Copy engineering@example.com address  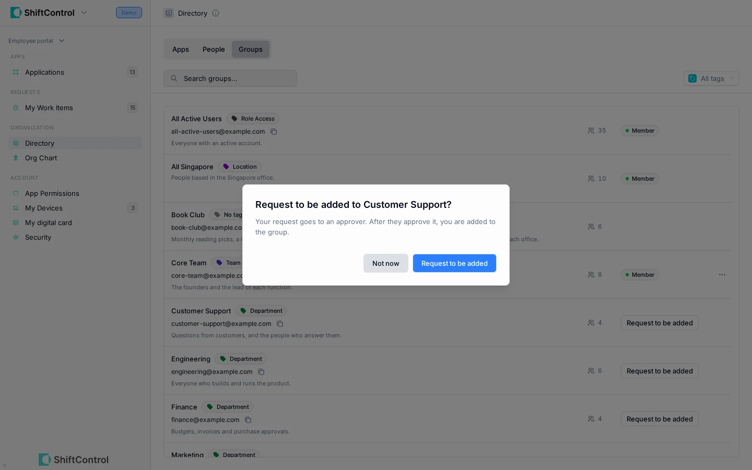coord(261,372)
